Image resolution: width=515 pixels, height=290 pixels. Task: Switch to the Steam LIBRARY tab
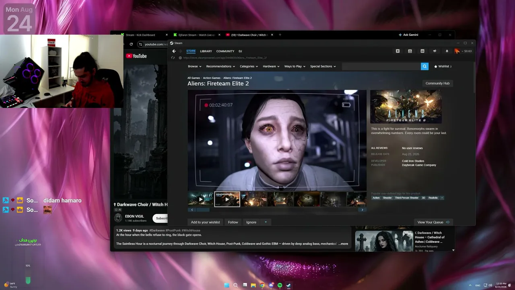[x=206, y=51]
